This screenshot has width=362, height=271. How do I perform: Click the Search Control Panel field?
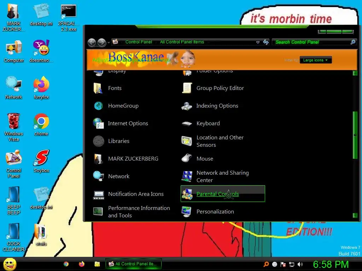[312, 42]
